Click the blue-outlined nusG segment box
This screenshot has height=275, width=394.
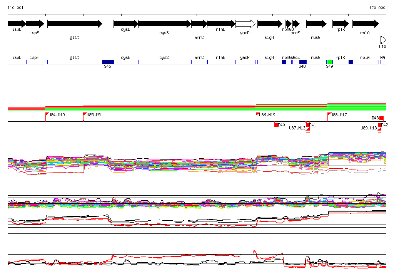[x=317, y=62]
